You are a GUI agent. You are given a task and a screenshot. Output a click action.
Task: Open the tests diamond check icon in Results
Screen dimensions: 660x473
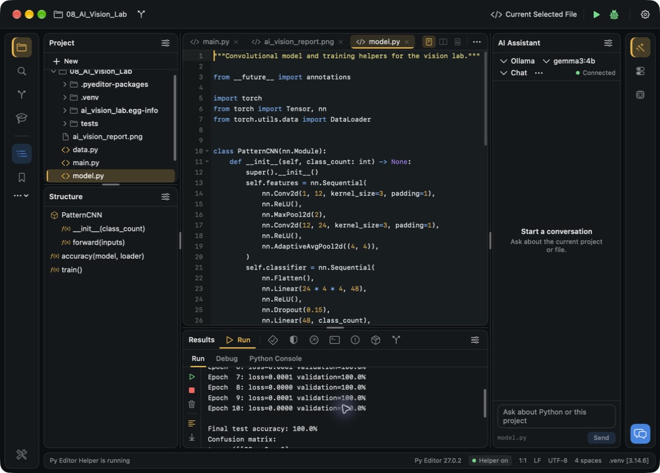coord(273,340)
